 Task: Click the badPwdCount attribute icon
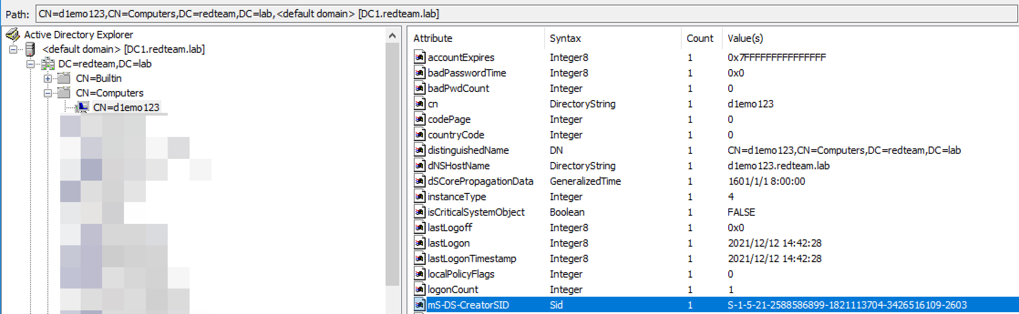tap(419, 88)
